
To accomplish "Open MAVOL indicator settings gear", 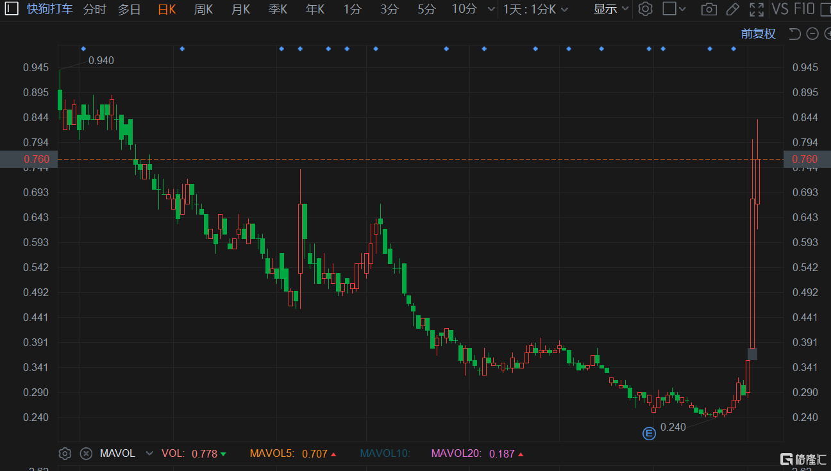I will (65, 454).
